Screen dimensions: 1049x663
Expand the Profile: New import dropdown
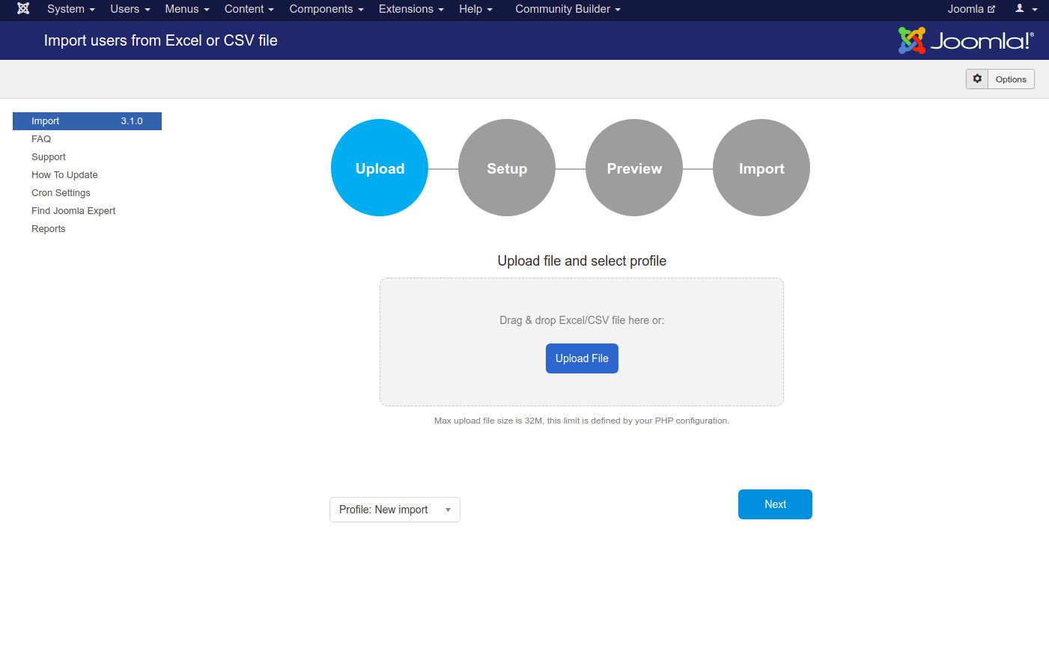pos(395,510)
